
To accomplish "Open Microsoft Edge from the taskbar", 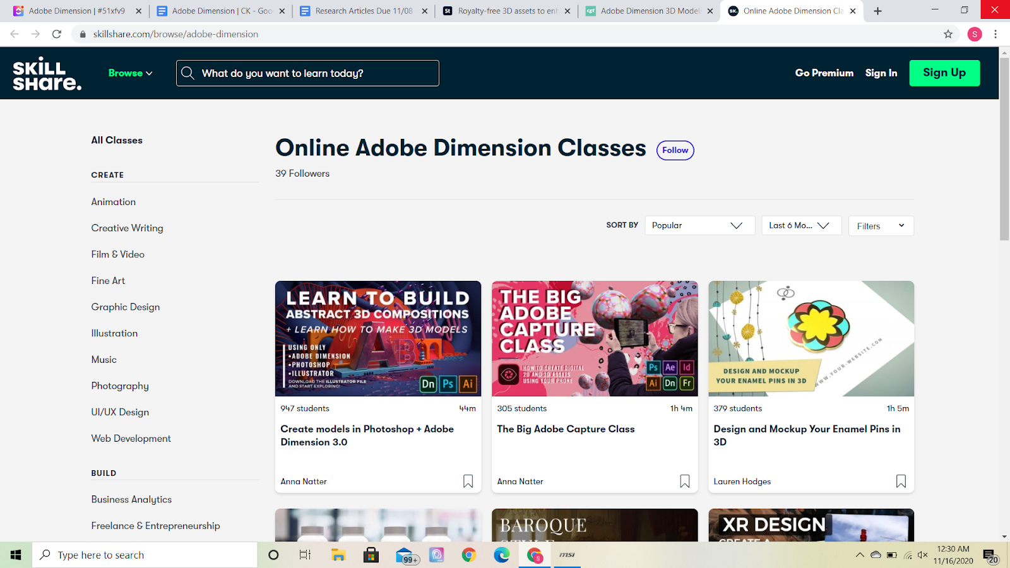I will click(502, 555).
